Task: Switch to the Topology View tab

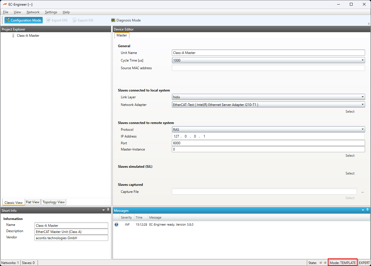Action: 54,202
